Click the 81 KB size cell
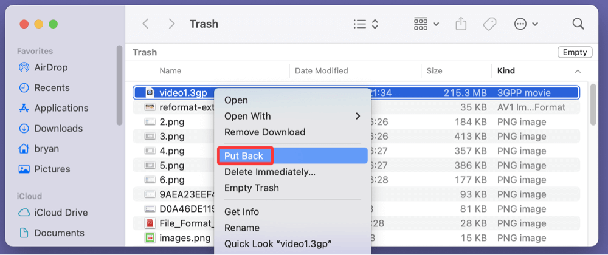Screen dimensions: 608x255 coord(474,209)
